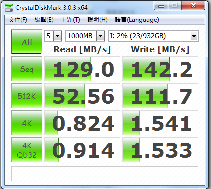
Task: Start the Seq sequential test
Action: [x=27, y=69]
